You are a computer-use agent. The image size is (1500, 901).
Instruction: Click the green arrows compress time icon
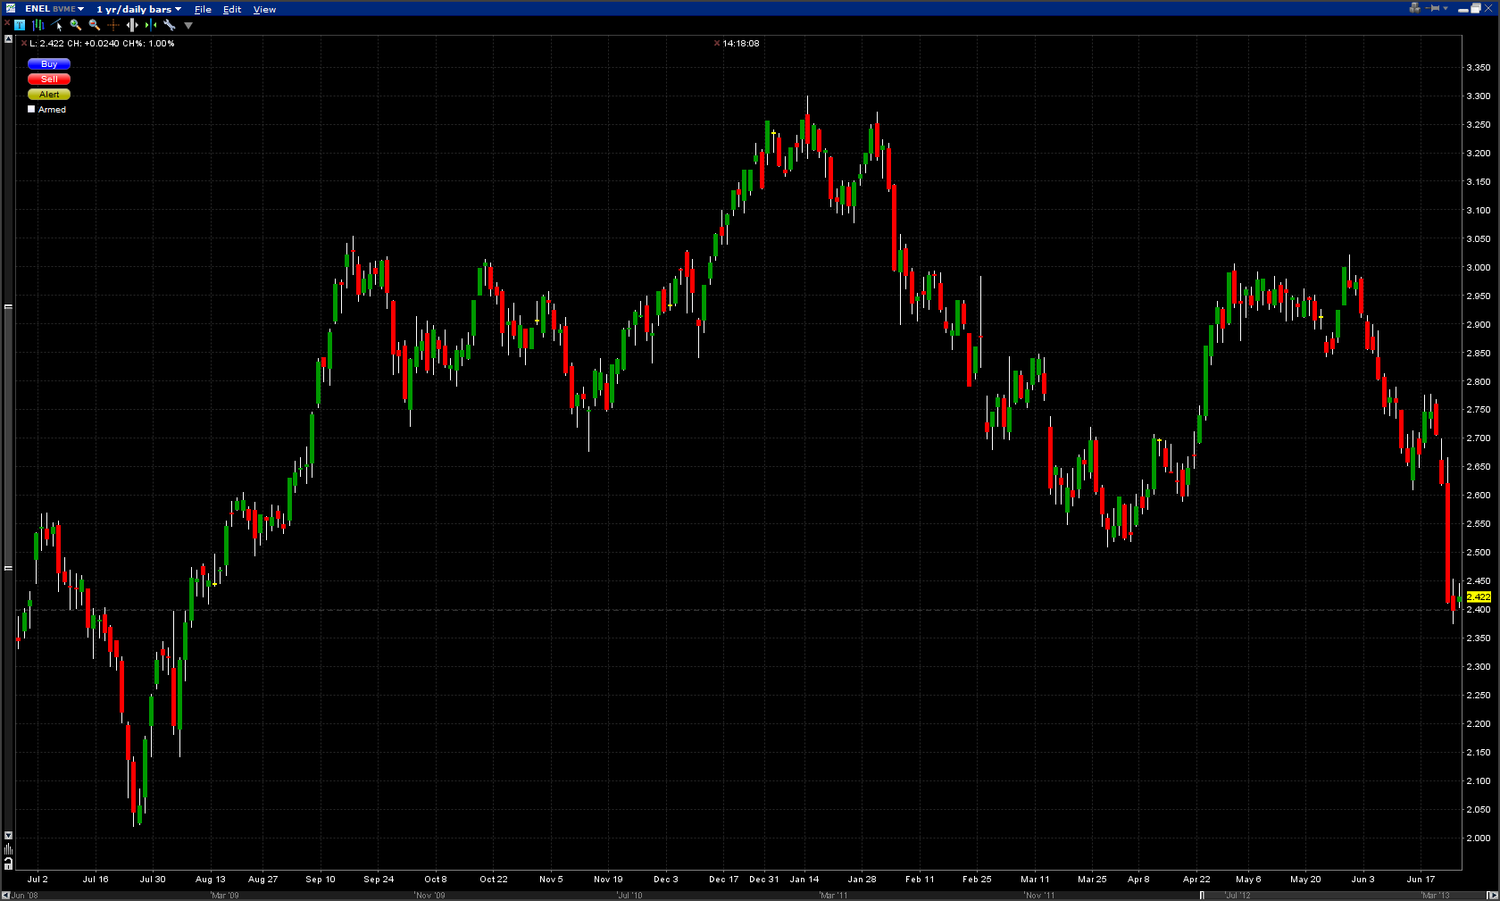151,25
